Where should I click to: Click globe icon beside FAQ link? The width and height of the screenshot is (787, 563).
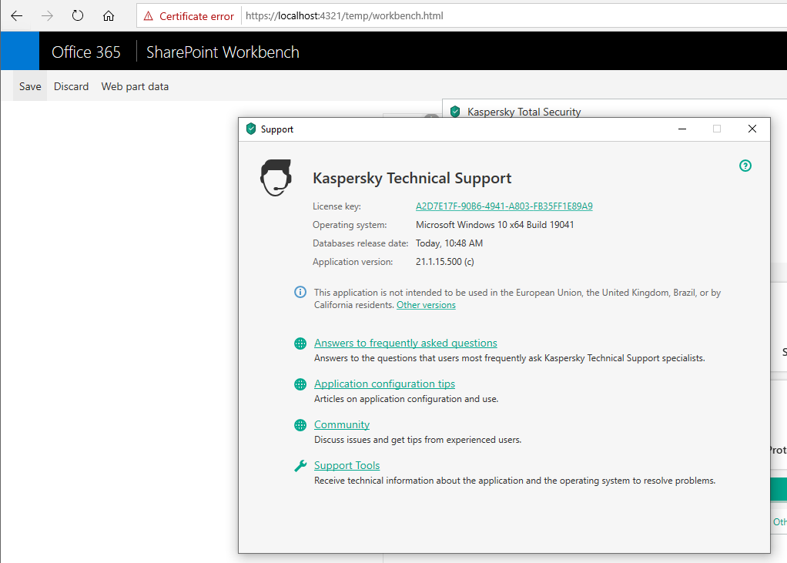pyautogui.click(x=300, y=343)
